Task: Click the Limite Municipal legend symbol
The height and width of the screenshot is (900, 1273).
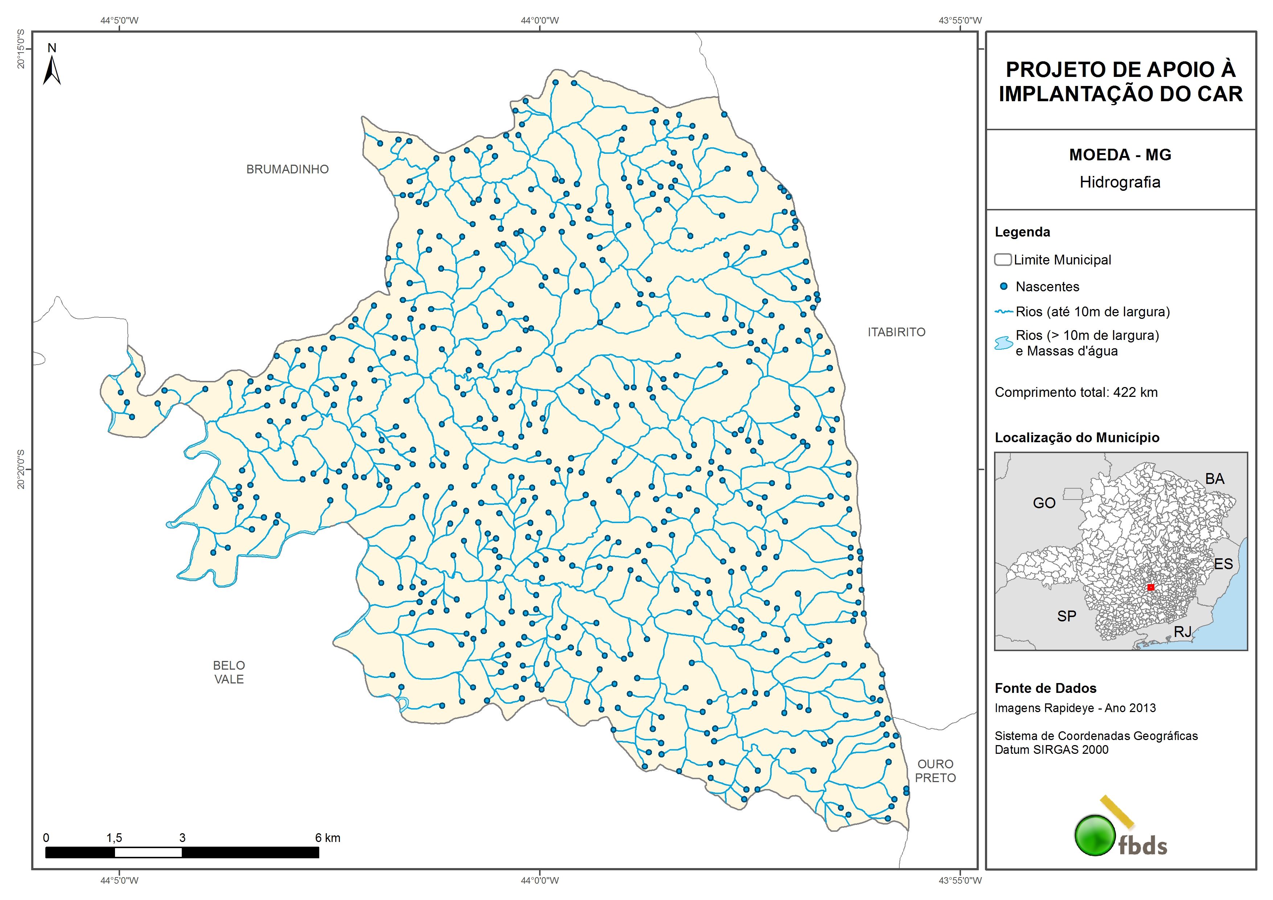Action: click(x=1002, y=259)
